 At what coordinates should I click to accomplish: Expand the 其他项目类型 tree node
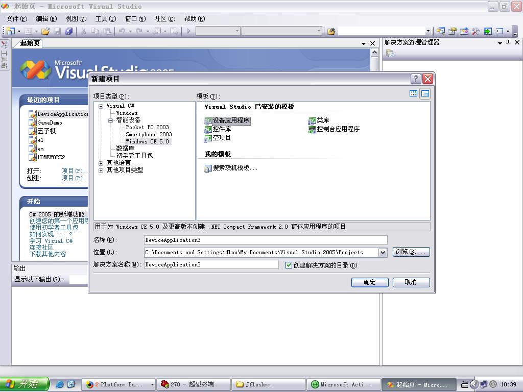(x=101, y=170)
